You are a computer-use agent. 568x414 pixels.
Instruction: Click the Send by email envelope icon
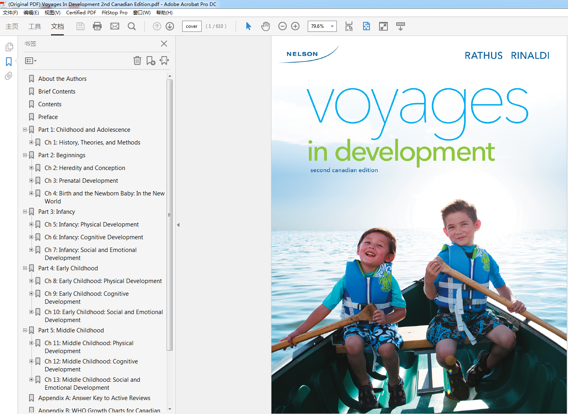click(x=115, y=26)
